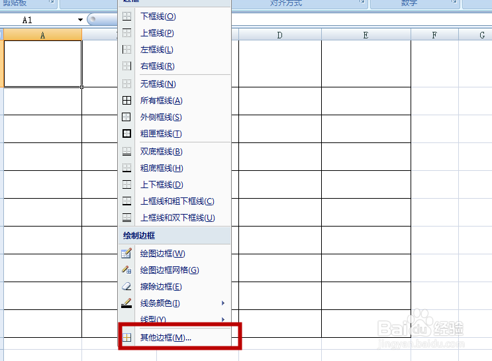Click cell A1 in the sheet

tap(42, 64)
